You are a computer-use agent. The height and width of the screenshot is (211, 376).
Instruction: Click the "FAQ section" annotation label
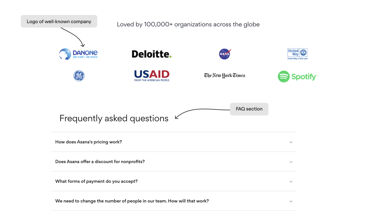249,109
